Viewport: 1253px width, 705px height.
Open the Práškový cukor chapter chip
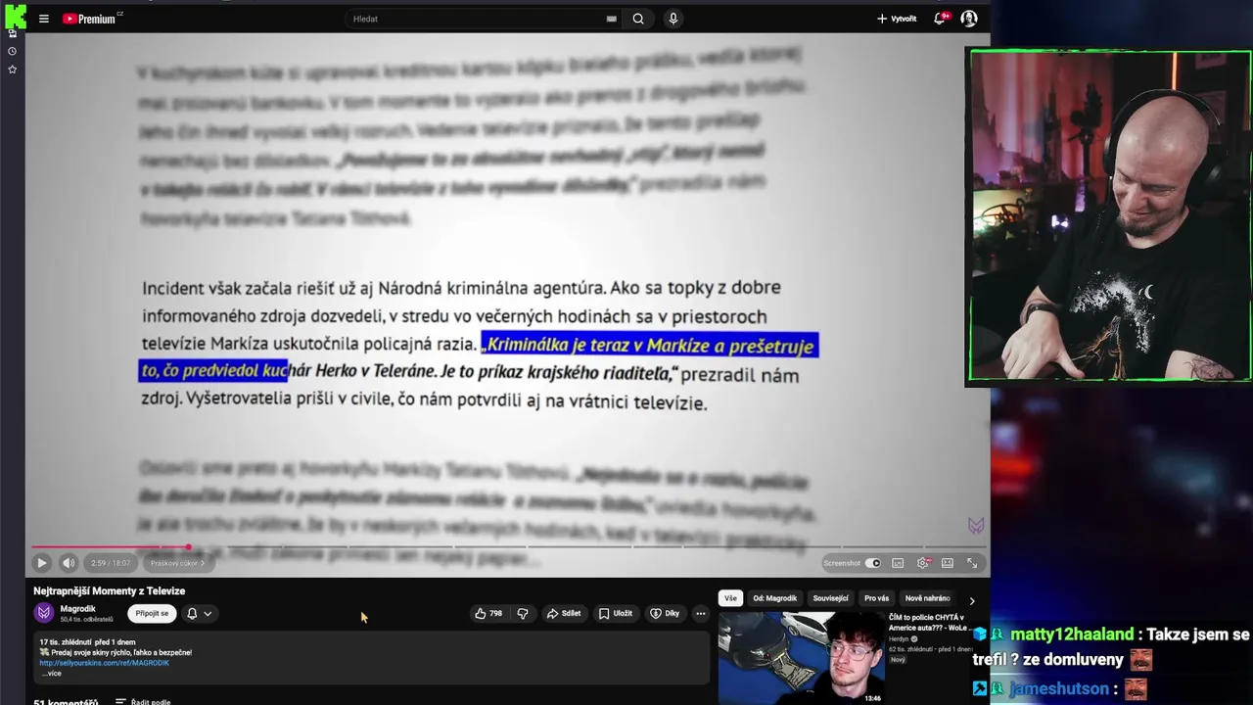(177, 563)
